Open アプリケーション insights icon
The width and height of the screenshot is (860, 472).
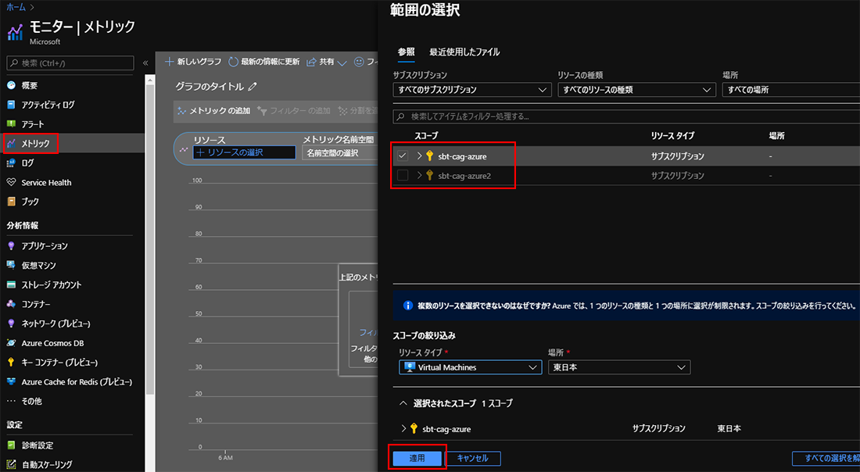coord(11,246)
